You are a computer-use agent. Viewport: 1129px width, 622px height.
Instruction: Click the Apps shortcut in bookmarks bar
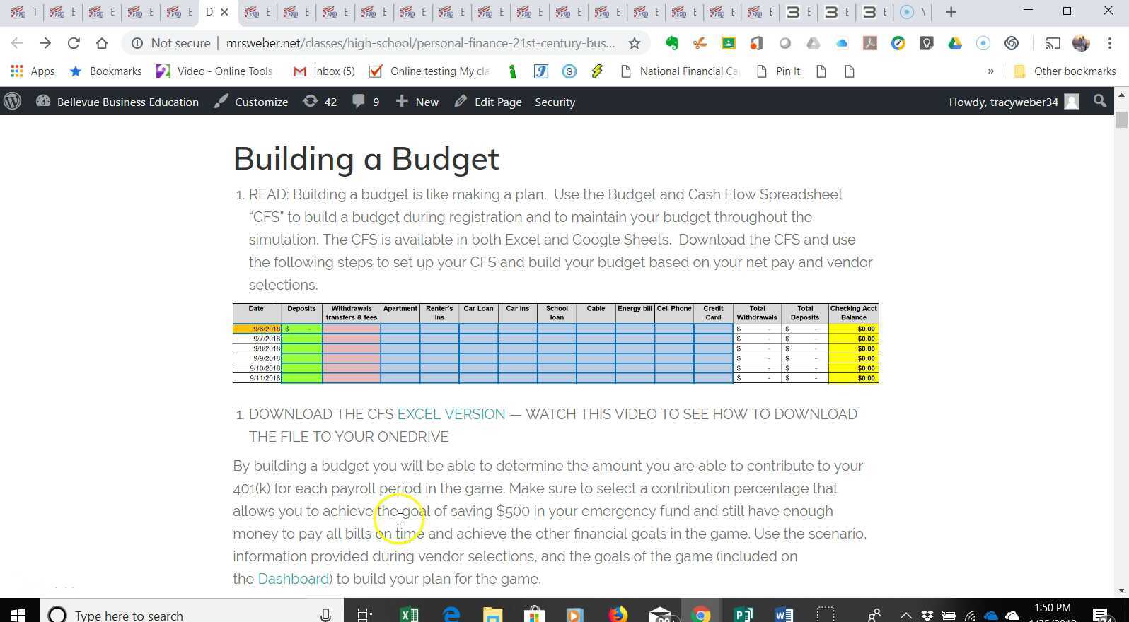tap(33, 71)
